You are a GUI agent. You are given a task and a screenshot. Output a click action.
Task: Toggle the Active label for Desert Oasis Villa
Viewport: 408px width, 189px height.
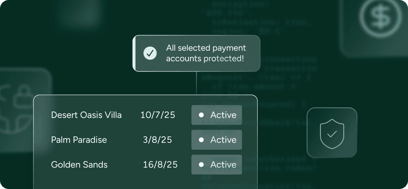[223, 115]
